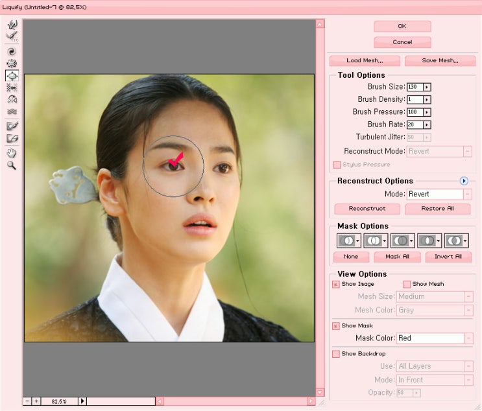Click the zoom-in plus button below preview
Image resolution: width=482 pixels, height=411 pixels.
click(36, 401)
